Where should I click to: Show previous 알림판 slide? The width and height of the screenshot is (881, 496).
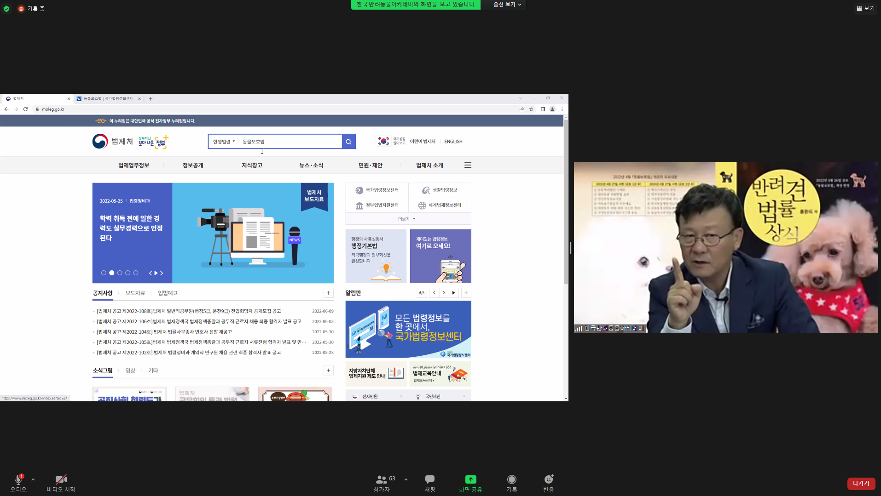pos(434,293)
